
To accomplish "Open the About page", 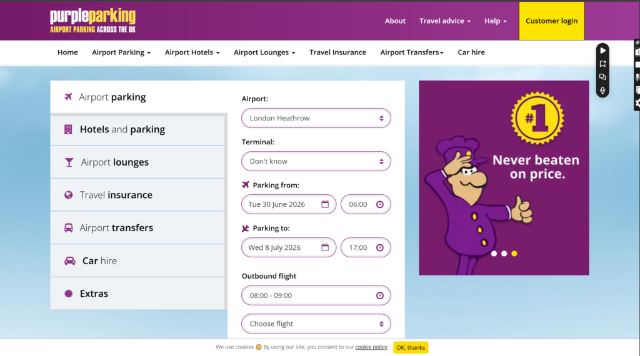I will (395, 21).
